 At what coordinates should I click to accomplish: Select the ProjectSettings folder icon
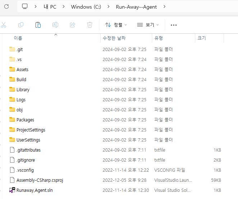[12, 130]
